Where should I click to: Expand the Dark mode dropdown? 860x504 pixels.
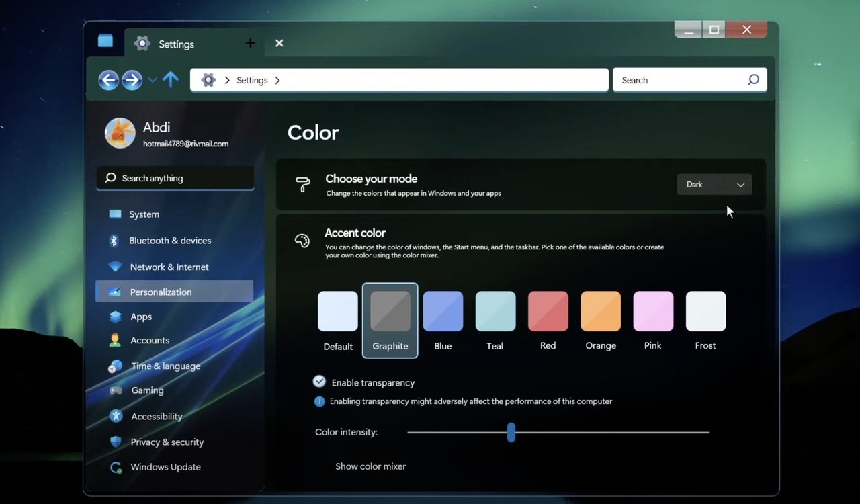pos(714,185)
